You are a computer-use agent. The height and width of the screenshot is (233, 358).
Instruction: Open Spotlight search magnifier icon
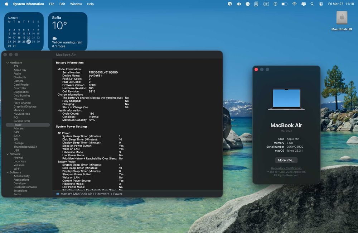(x=312, y=4)
